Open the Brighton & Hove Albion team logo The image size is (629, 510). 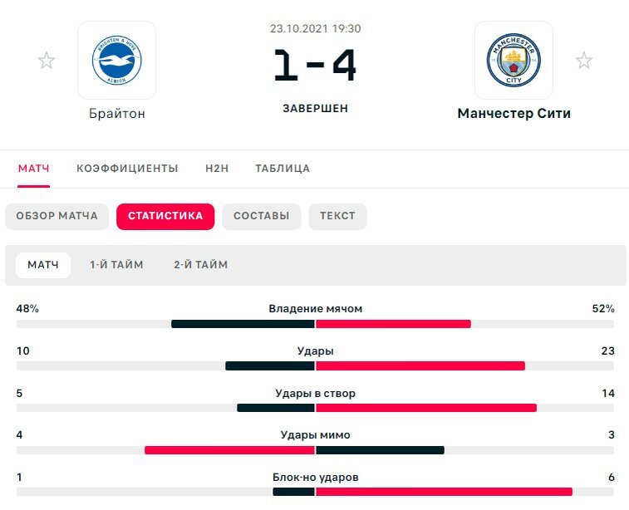pos(116,60)
